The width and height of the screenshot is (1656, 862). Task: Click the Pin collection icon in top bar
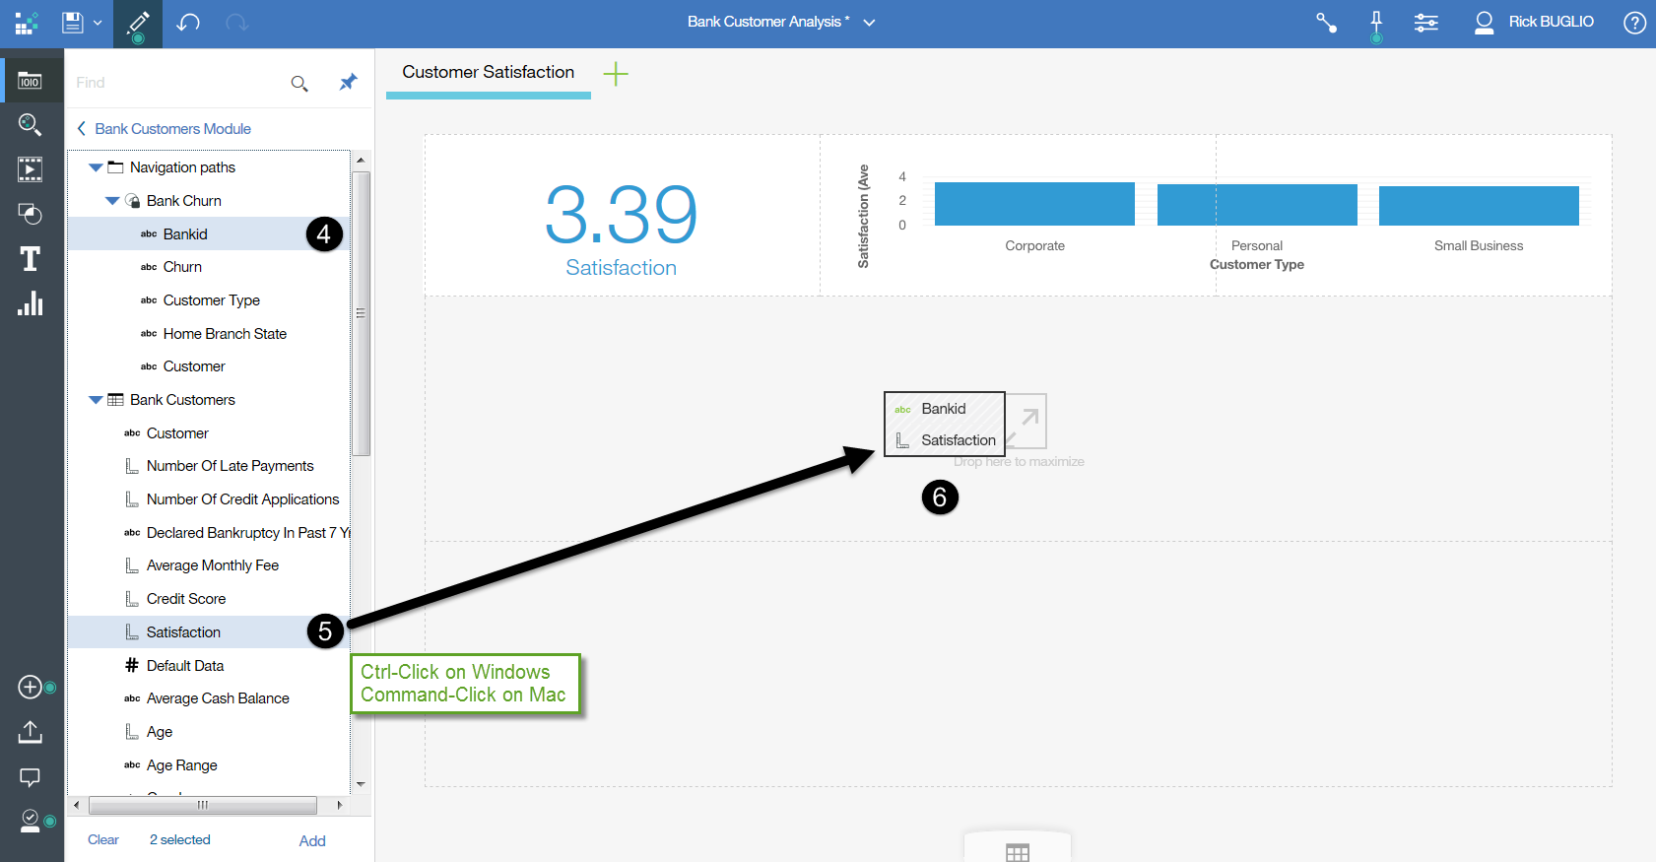(x=1376, y=24)
